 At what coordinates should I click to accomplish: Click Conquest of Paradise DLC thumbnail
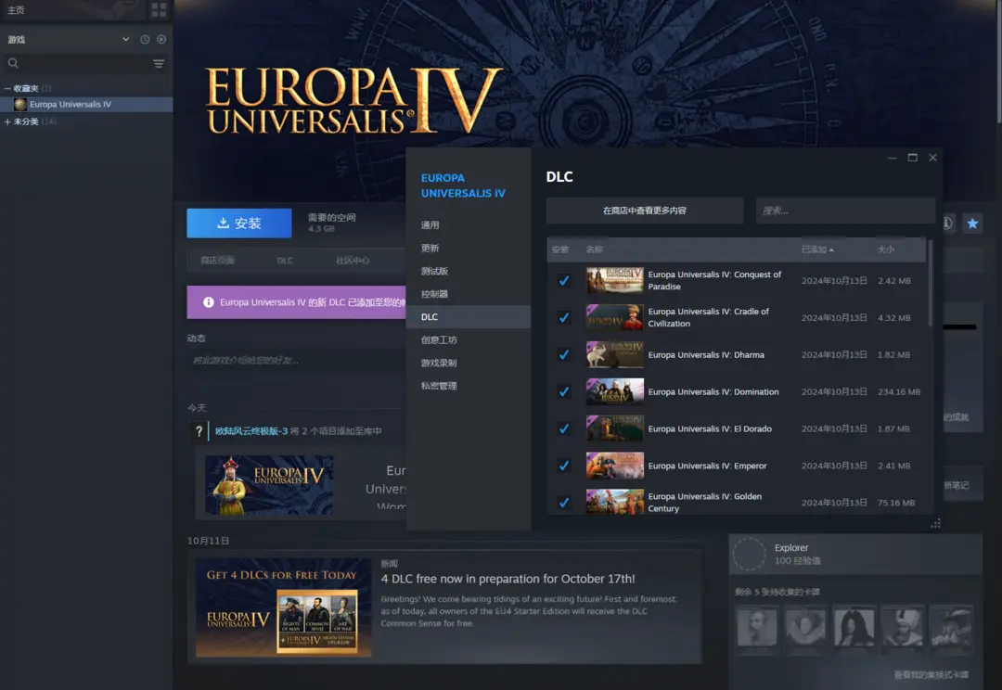click(615, 280)
